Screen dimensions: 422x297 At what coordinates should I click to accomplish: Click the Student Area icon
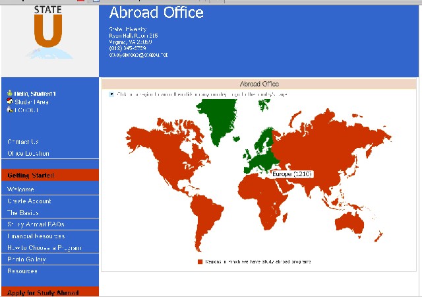(10, 102)
